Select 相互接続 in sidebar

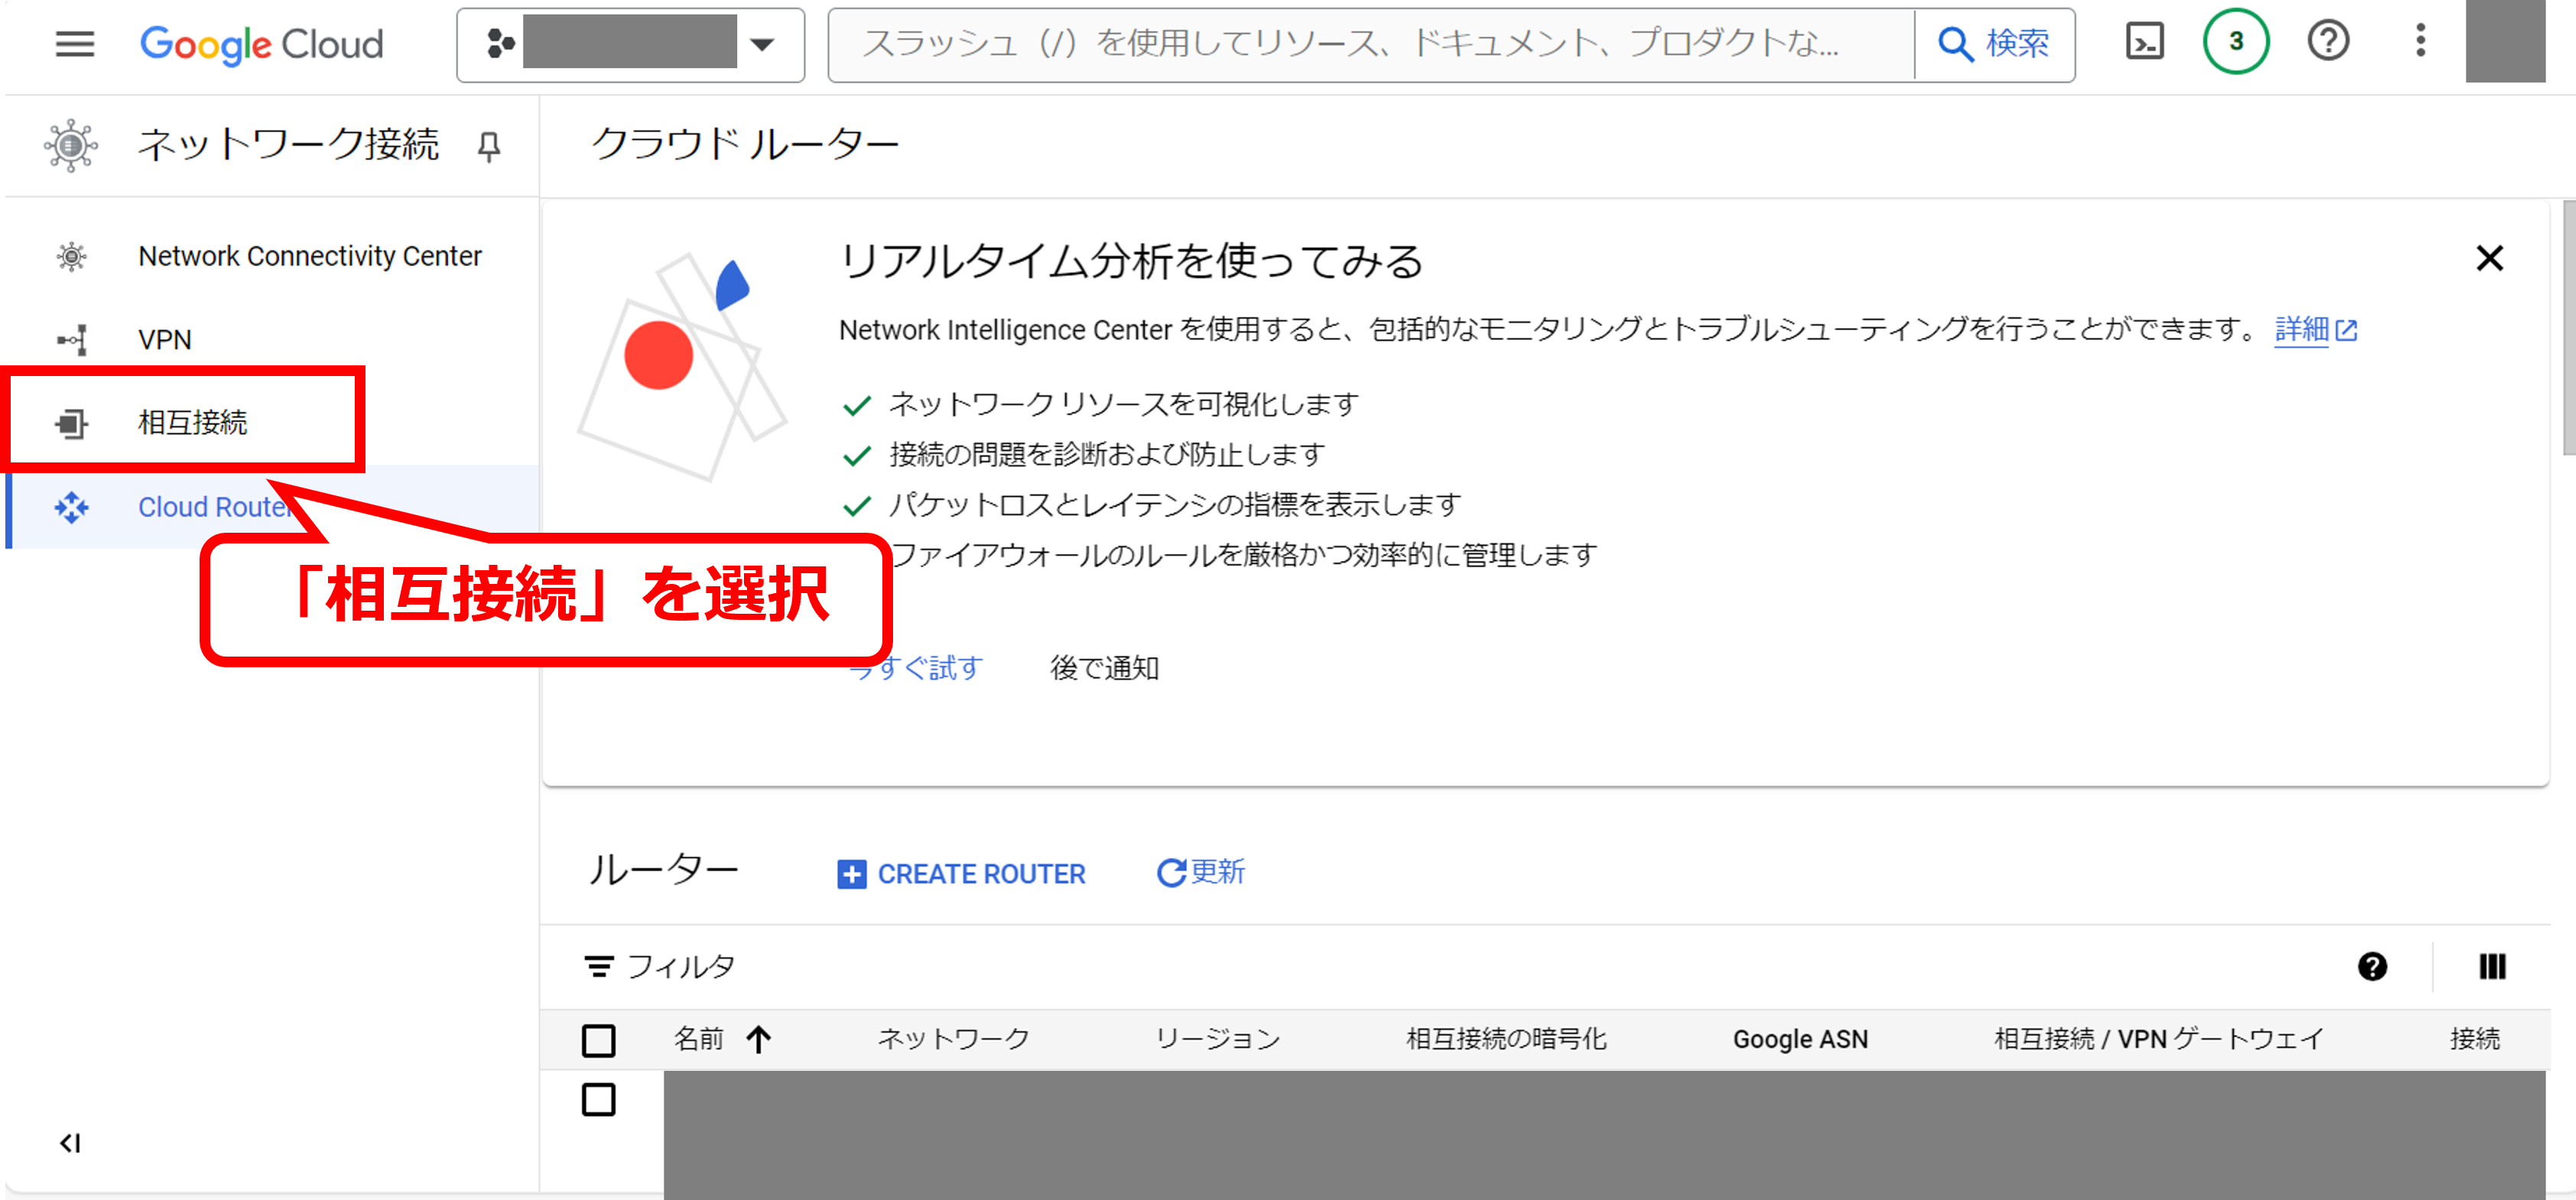(x=192, y=423)
